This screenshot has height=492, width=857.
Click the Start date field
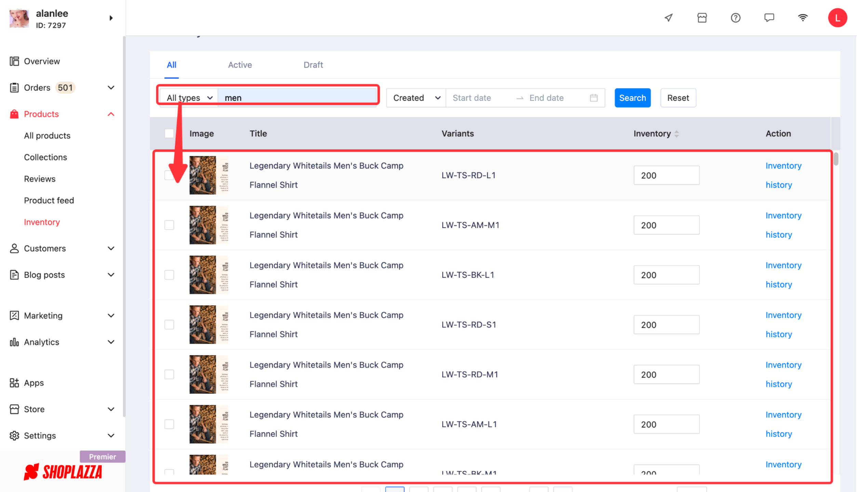coord(480,98)
